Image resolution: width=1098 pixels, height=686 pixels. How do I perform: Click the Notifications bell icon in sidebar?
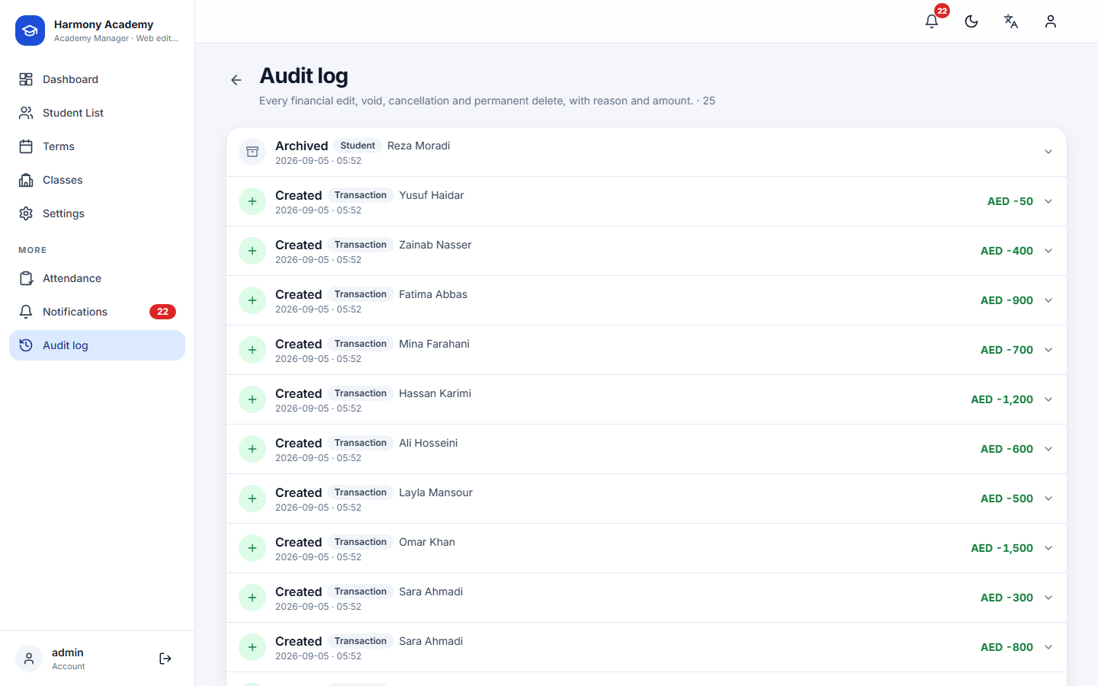[x=26, y=312]
